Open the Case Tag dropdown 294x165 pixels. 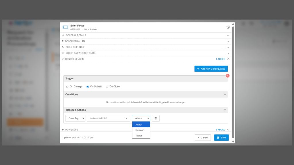75,118
